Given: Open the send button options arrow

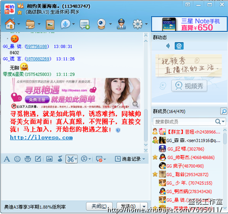Looking at the screenshot, I should coord(144,206).
